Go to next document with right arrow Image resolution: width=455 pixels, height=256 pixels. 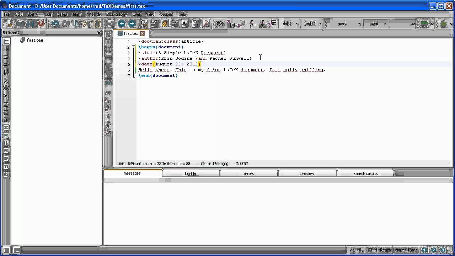click(132, 24)
